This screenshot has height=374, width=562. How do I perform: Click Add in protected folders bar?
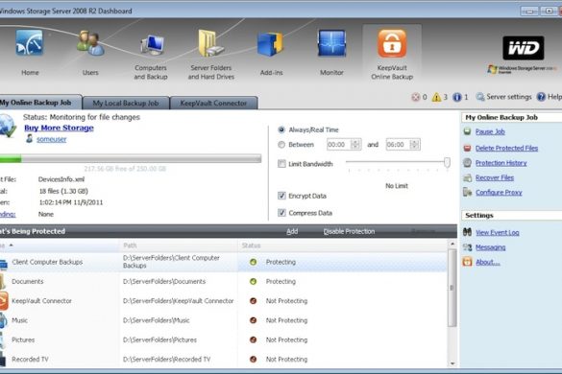coord(292,231)
